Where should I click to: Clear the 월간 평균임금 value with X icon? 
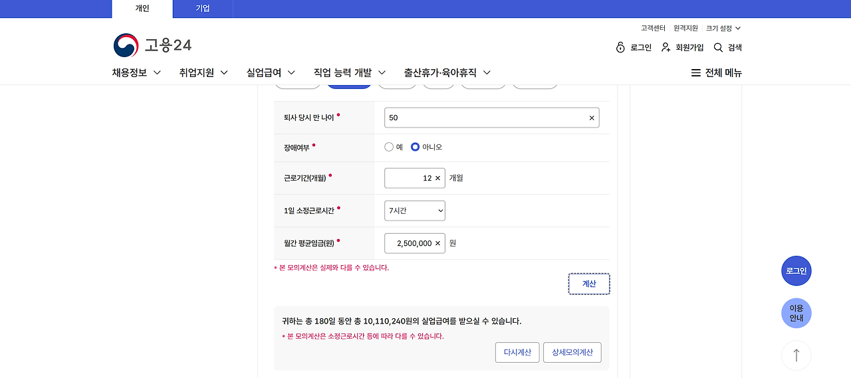(437, 244)
